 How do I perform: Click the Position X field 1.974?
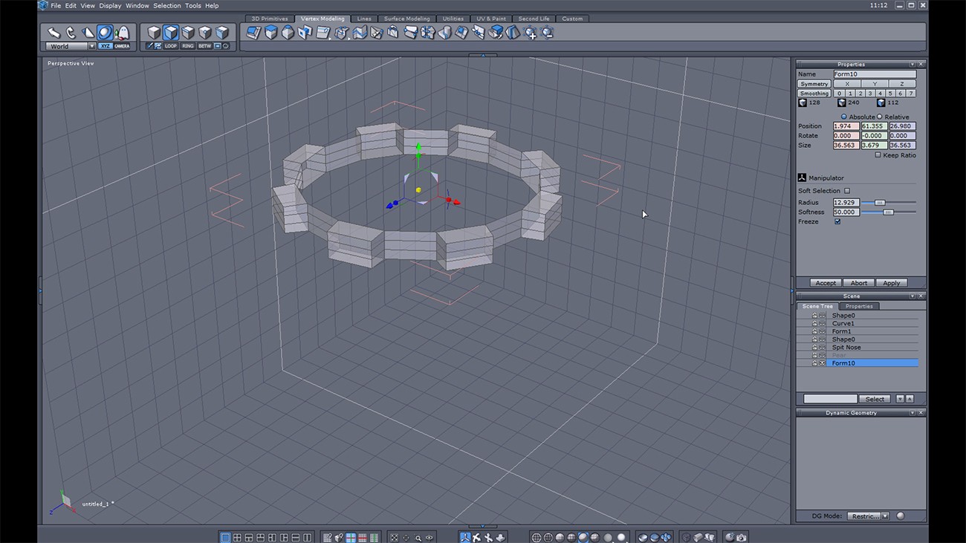click(846, 126)
